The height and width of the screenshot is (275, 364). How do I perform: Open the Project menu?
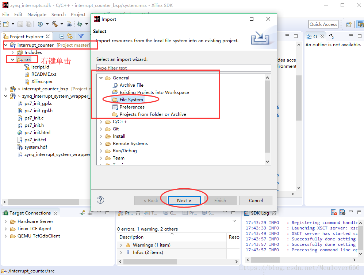pyautogui.click(x=78, y=14)
